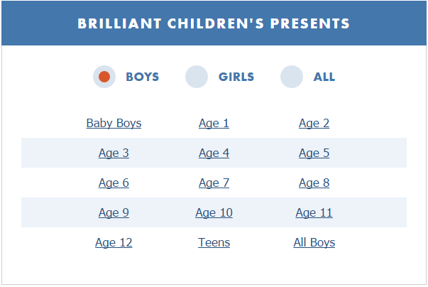Image resolution: width=428 pixels, height=287 pixels.
Task: Go to Age 2 presents
Action: click(x=314, y=123)
